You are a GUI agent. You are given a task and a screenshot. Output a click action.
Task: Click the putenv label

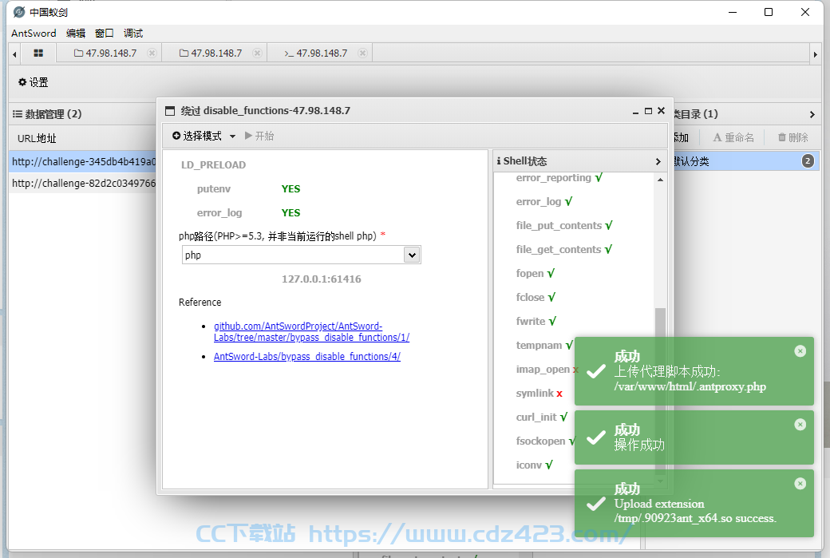pos(213,189)
